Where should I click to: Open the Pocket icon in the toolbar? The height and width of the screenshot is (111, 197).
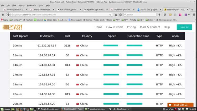(165, 15)
